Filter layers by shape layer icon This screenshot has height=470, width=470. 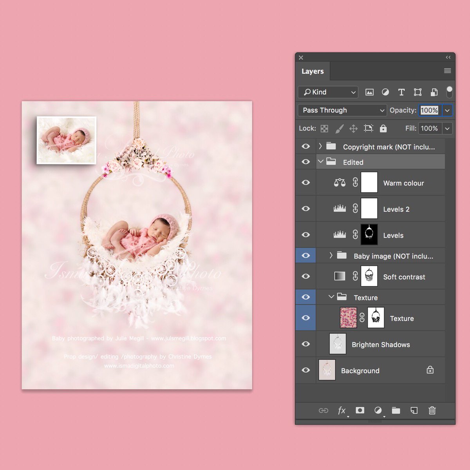pos(418,92)
